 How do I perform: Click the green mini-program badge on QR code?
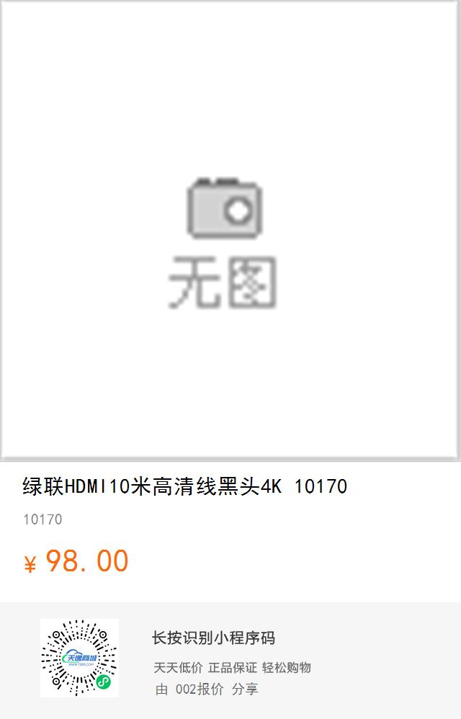coord(104,683)
